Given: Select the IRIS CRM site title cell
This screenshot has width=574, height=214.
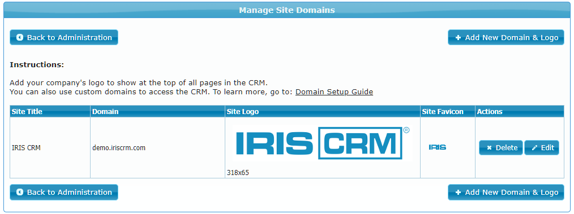Looking at the screenshot, I should click(x=50, y=147).
